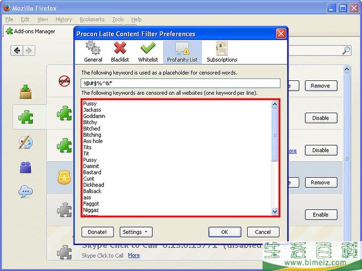Screen dimensions: 362x271
Task: Open Appearance category in sidebar
Action: pos(25,142)
